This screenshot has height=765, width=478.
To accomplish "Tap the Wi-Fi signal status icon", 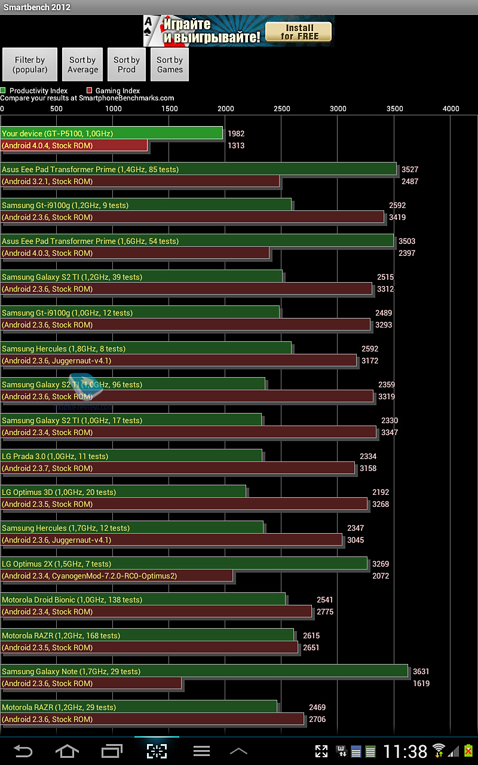I will 439,751.
